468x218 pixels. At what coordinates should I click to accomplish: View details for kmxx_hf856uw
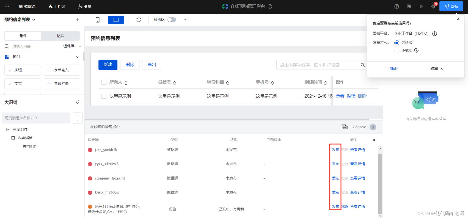358,193
